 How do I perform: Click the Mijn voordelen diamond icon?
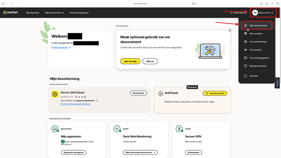point(246,33)
